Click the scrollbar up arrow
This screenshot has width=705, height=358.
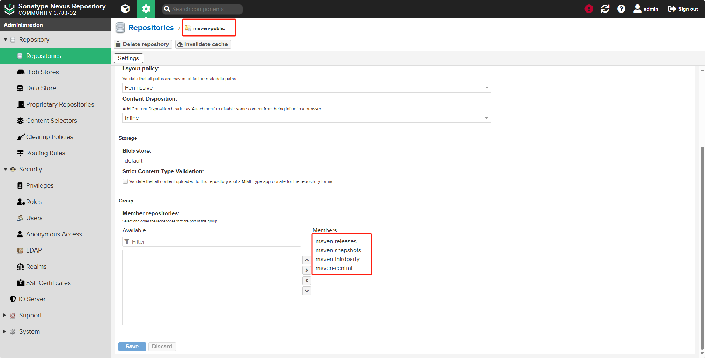coord(702,70)
